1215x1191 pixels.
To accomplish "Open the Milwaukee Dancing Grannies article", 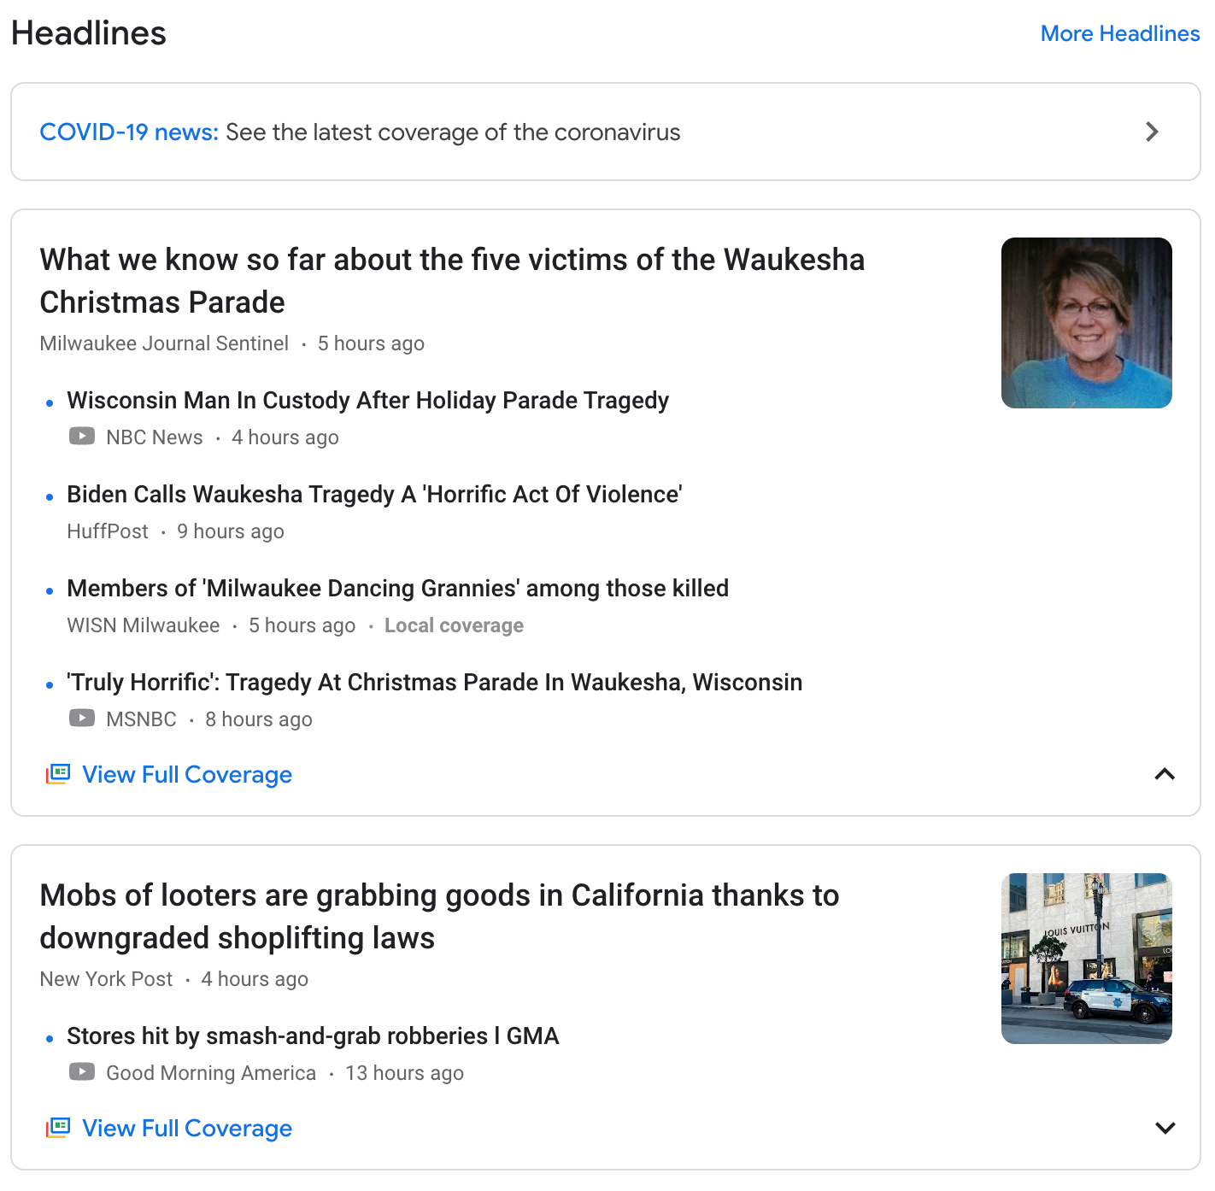I will click(x=397, y=588).
